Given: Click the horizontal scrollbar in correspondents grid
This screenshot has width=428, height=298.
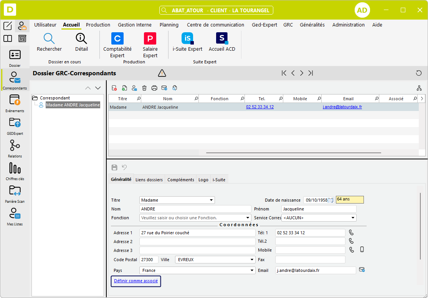Looking at the screenshot, I should click(293, 153).
